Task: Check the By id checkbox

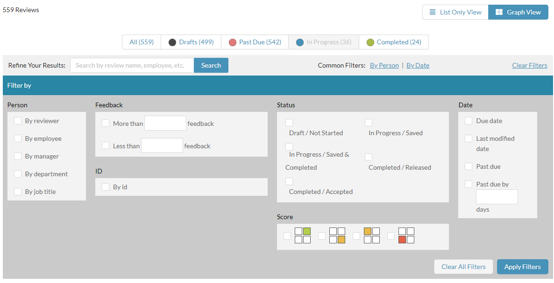Action: coord(106,187)
